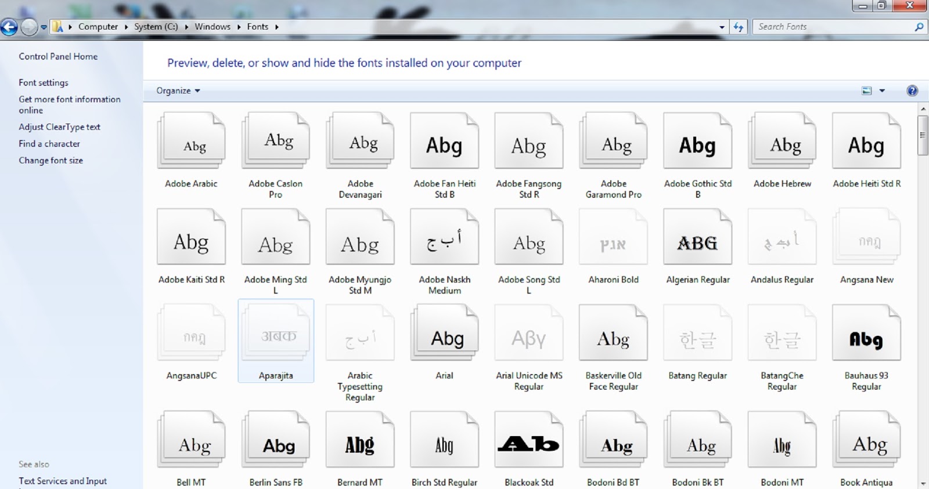The width and height of the screenshot is (929, 489).
Task: Open the recent pages dropdown arrow
Action: point(44,27)
